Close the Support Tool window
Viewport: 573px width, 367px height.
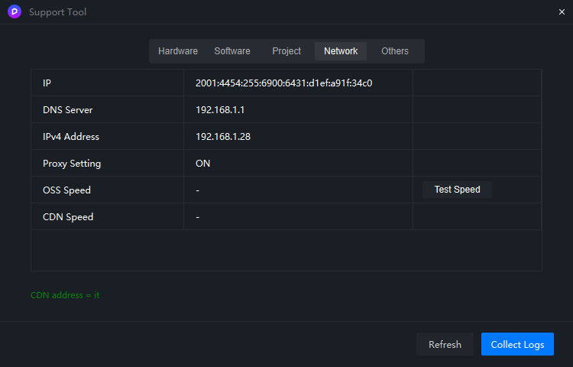coord(562,12)
